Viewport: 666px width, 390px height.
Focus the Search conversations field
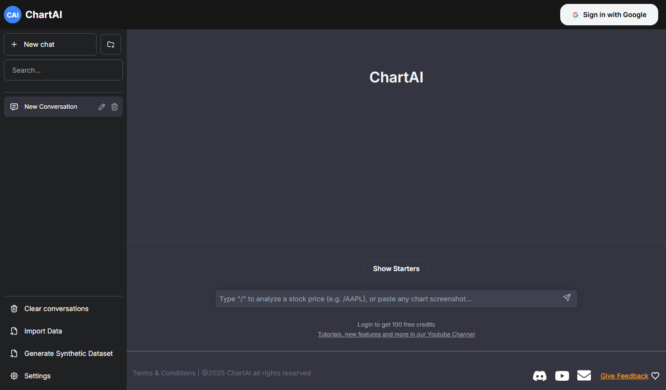(63, 70)
